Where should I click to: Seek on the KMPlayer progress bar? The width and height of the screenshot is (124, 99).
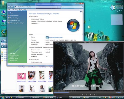coord(85,93)
